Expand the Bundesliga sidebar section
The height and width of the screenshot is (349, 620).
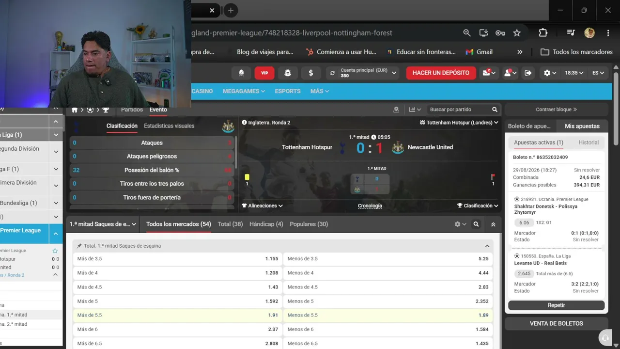pyautogui.click(x=56, y=203)
